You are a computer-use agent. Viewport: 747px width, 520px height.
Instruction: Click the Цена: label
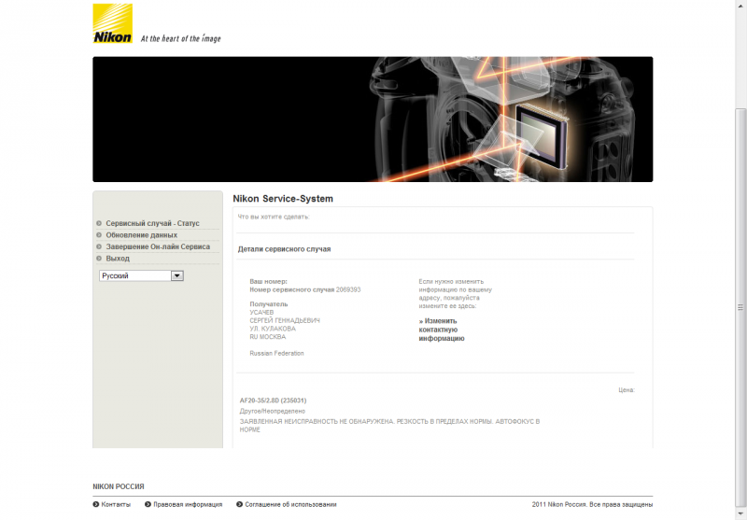(627, 390)
